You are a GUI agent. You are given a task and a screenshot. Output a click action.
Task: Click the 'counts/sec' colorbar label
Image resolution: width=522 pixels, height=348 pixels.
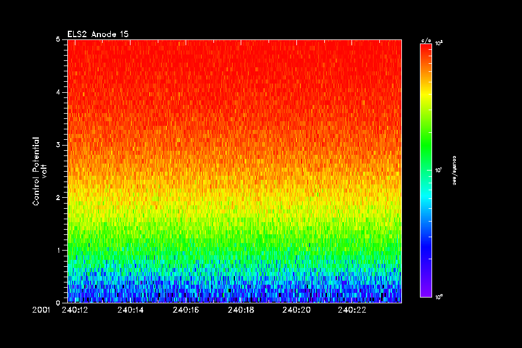[454, 170]
